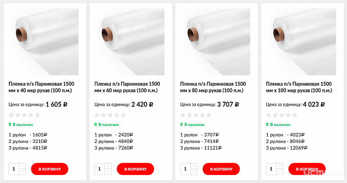Open the Пленка Парниковая 100 мкр product title

[299, 87]
